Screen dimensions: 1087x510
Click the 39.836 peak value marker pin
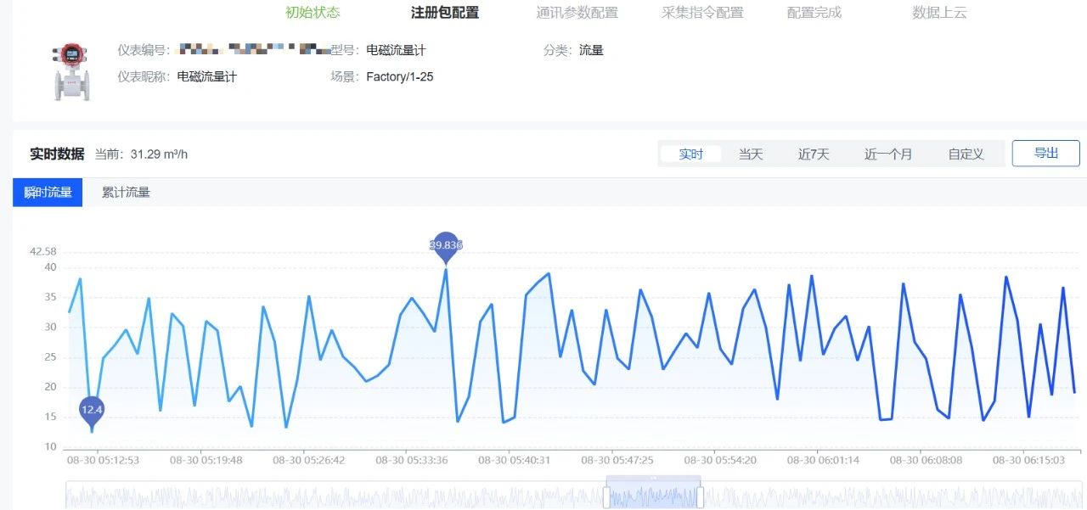coord(446,245)
